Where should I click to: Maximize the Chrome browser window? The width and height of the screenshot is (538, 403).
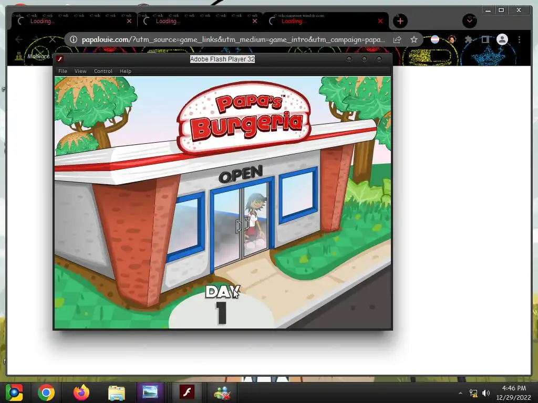pos(501,10)
